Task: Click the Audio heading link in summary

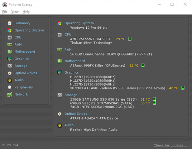Action: (69, 125)
